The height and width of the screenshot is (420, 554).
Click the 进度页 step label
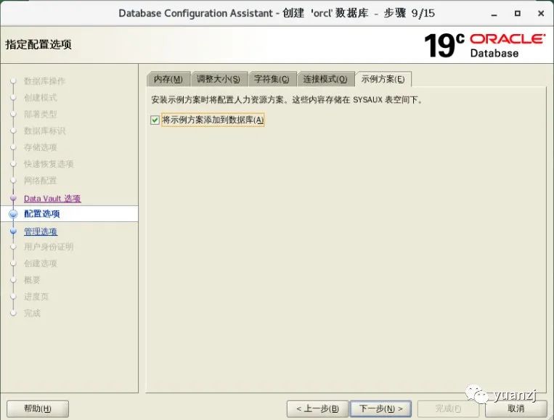pos(36,297)
